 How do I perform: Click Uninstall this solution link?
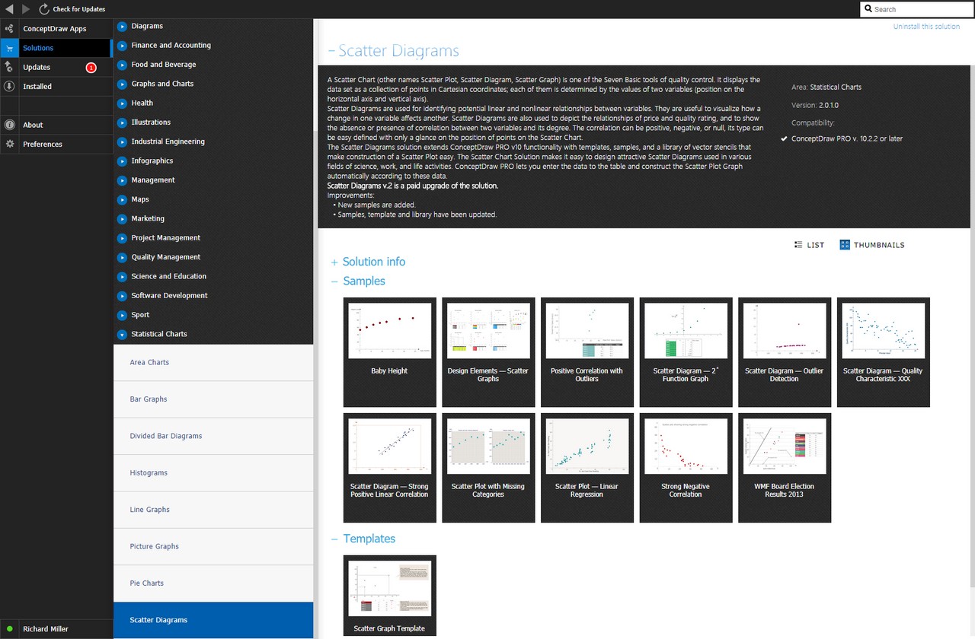[926, 27]
